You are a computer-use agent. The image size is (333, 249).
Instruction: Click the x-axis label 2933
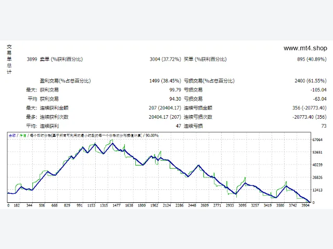tap(230, 205)
